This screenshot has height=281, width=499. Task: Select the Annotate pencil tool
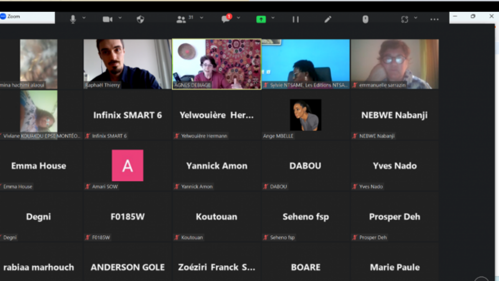[x=327, y=19]
